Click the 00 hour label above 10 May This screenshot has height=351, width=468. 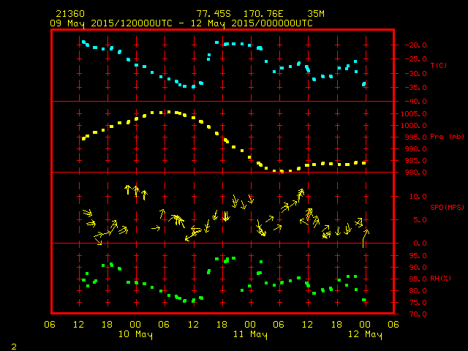pos(135,324)
